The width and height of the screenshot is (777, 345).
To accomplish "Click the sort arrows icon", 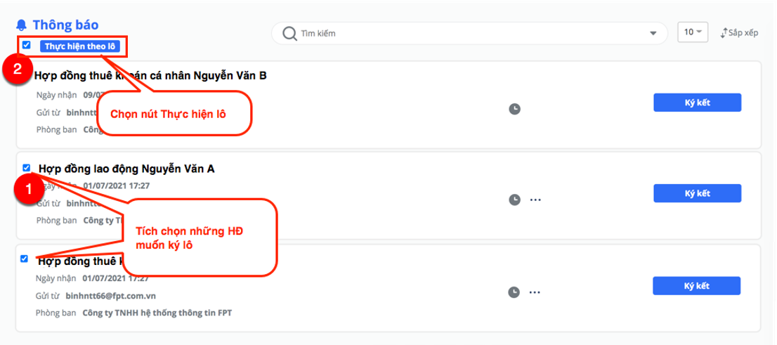I will [724, 33].
